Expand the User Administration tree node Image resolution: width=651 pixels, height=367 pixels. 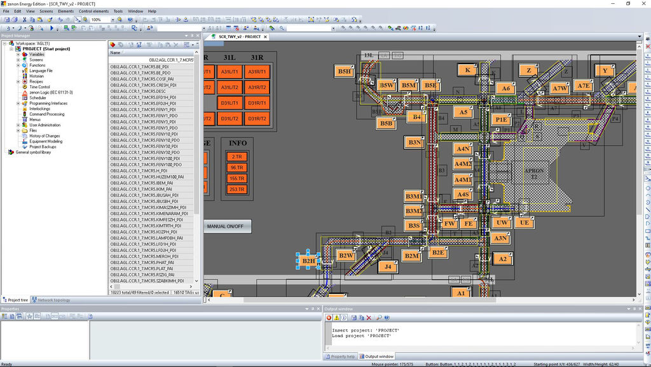18,125
